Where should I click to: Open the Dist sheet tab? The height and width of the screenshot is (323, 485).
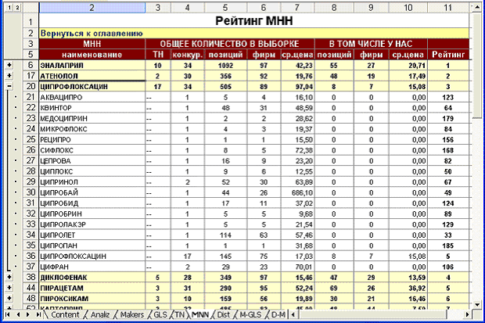(x=223, y=314)
